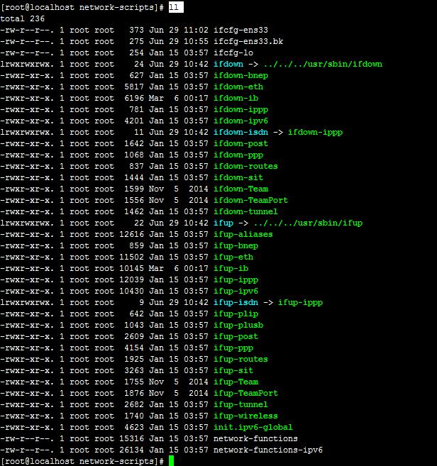Click the ifup-wireless filename
The image size is (437, 466).
245,416
